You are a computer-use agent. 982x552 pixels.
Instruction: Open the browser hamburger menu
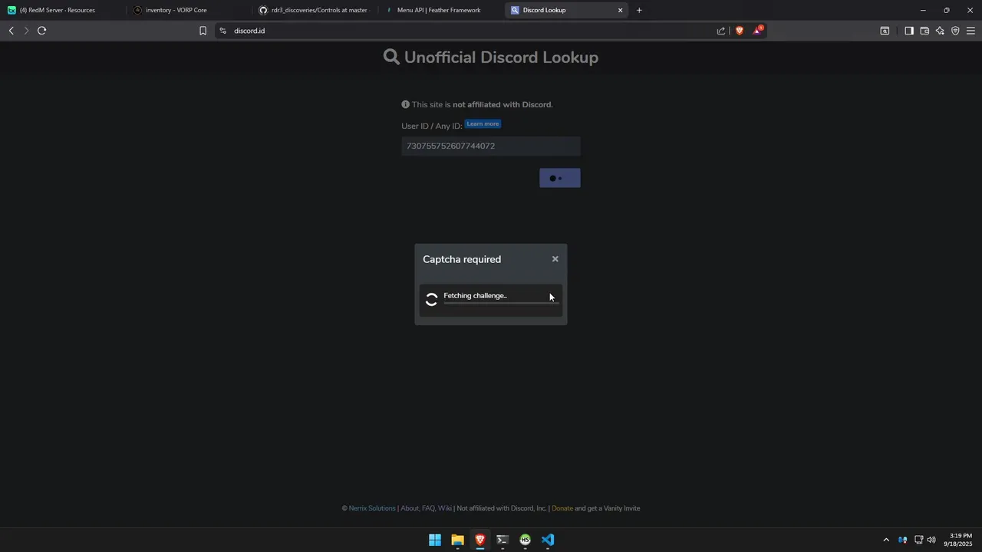[x=970, y=31]
